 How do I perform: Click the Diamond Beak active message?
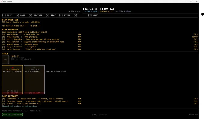(19, 106)
